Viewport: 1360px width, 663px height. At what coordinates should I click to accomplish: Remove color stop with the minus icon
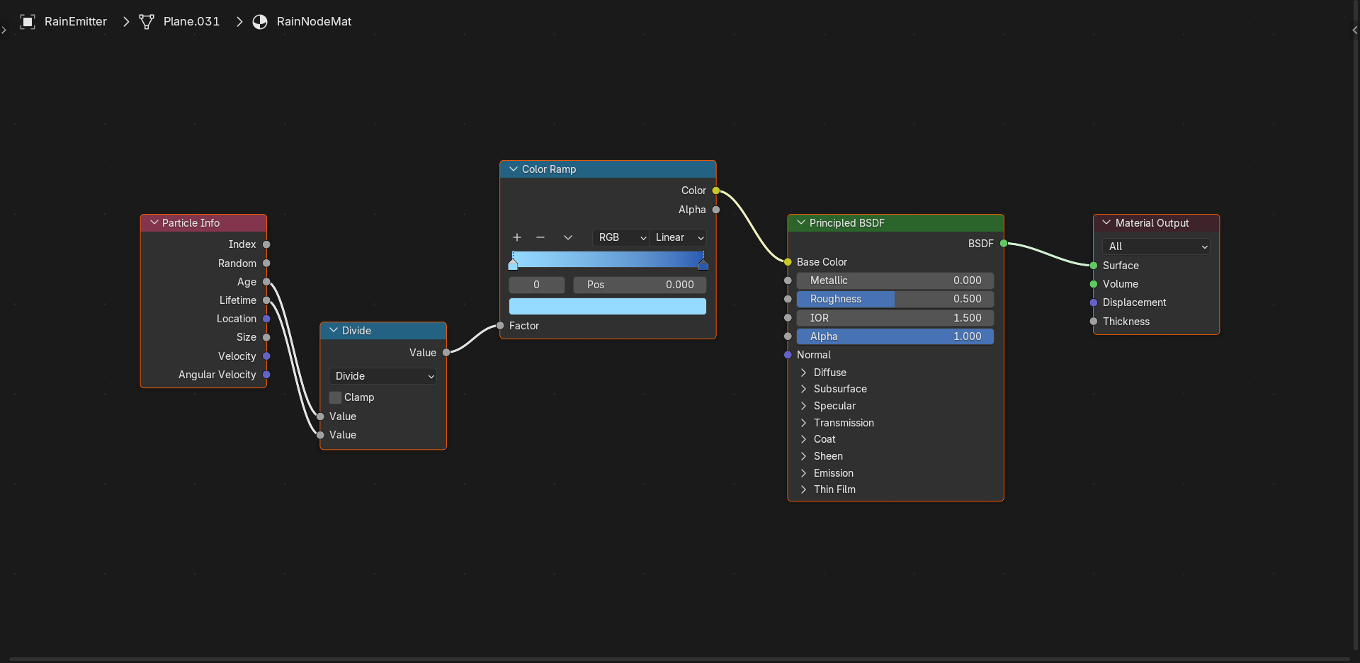tap(540, 237)
